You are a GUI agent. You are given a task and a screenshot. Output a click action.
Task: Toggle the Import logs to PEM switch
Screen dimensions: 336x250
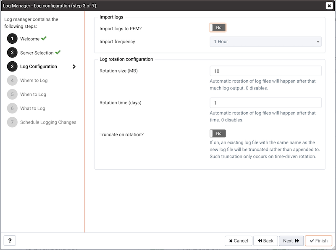[x=218, y=28]
